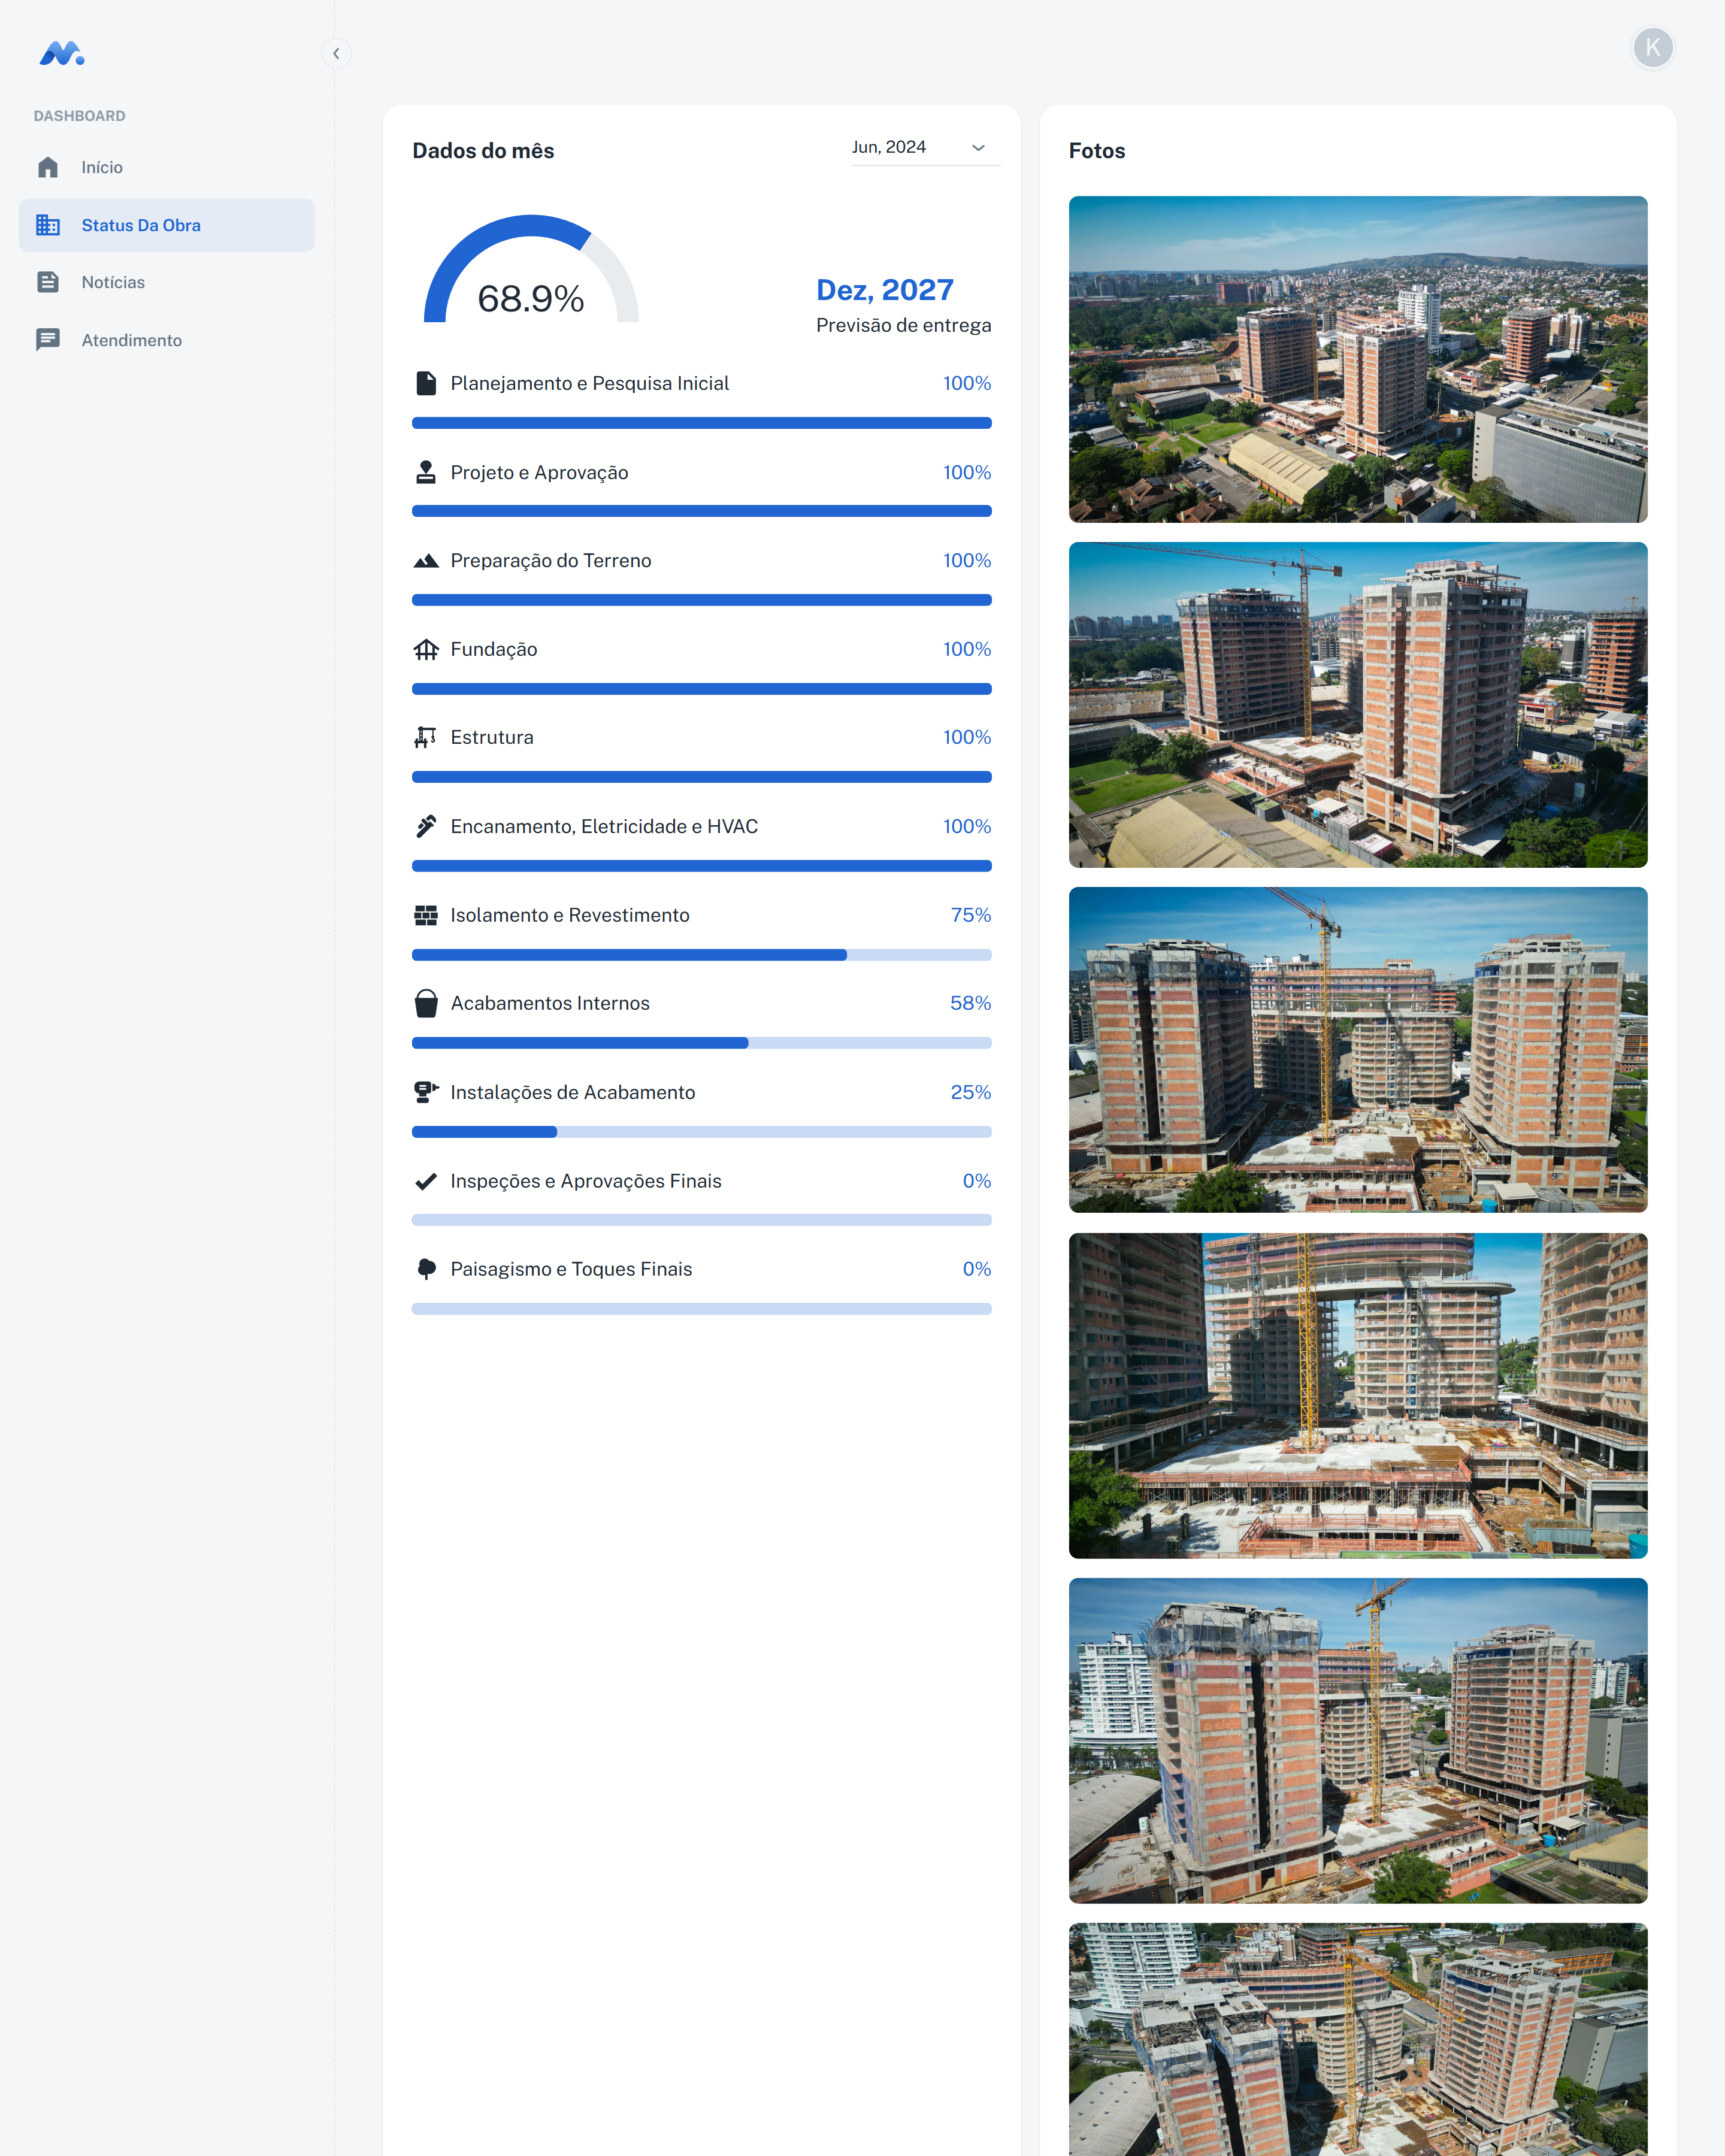Select Status Da Obra in sidebar

167,225
